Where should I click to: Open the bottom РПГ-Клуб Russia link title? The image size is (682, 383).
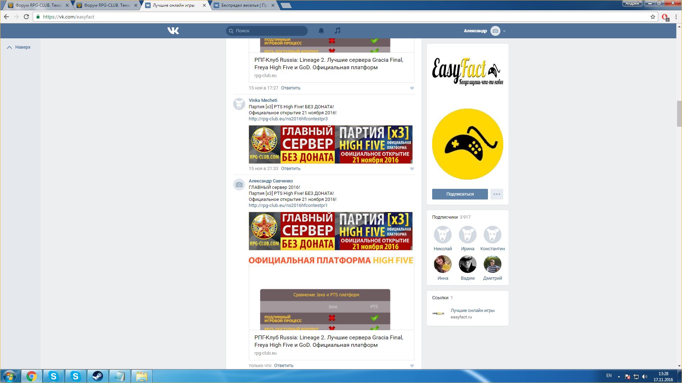click(329, 341)
